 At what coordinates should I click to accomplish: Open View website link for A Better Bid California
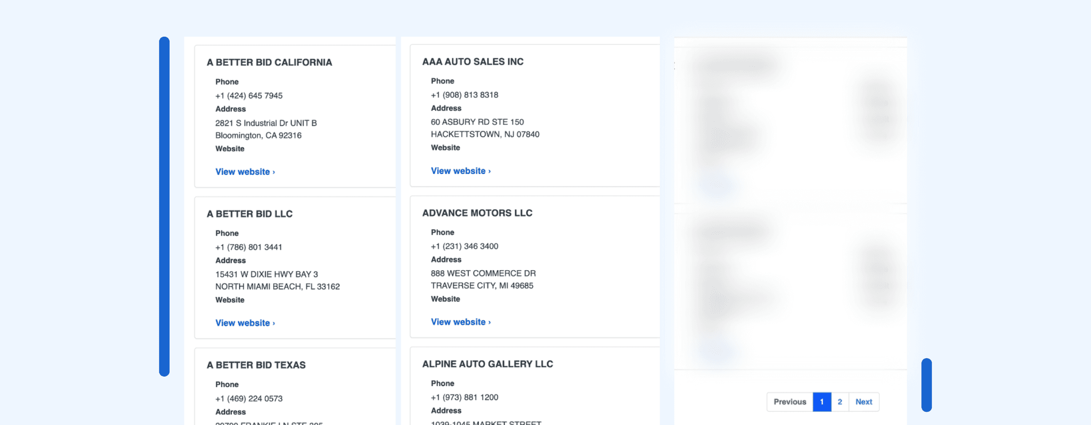tap(245, 172)
